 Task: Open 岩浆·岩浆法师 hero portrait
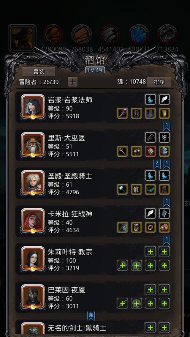point(33,107)
